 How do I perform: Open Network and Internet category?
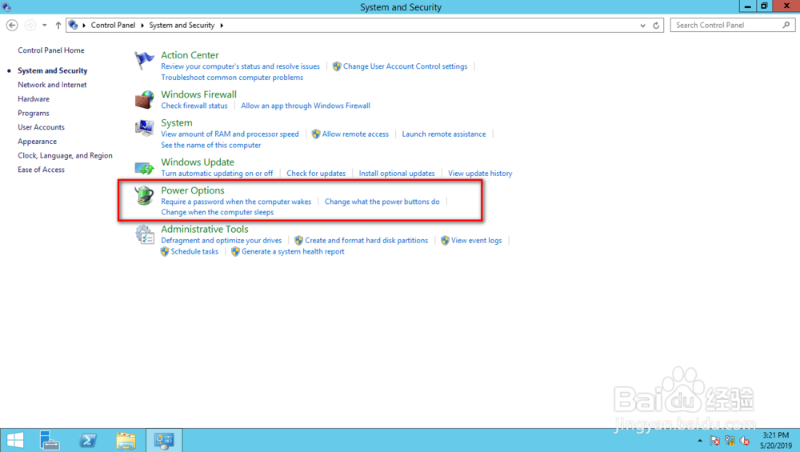52,85
